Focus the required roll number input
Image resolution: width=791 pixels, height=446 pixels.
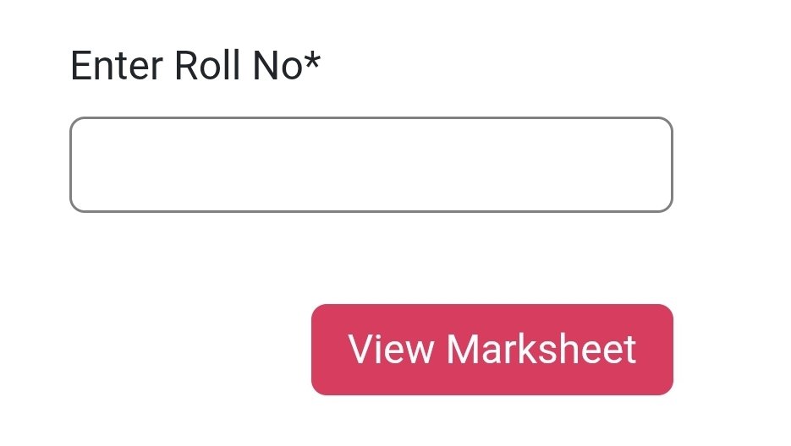click(371, 165)
